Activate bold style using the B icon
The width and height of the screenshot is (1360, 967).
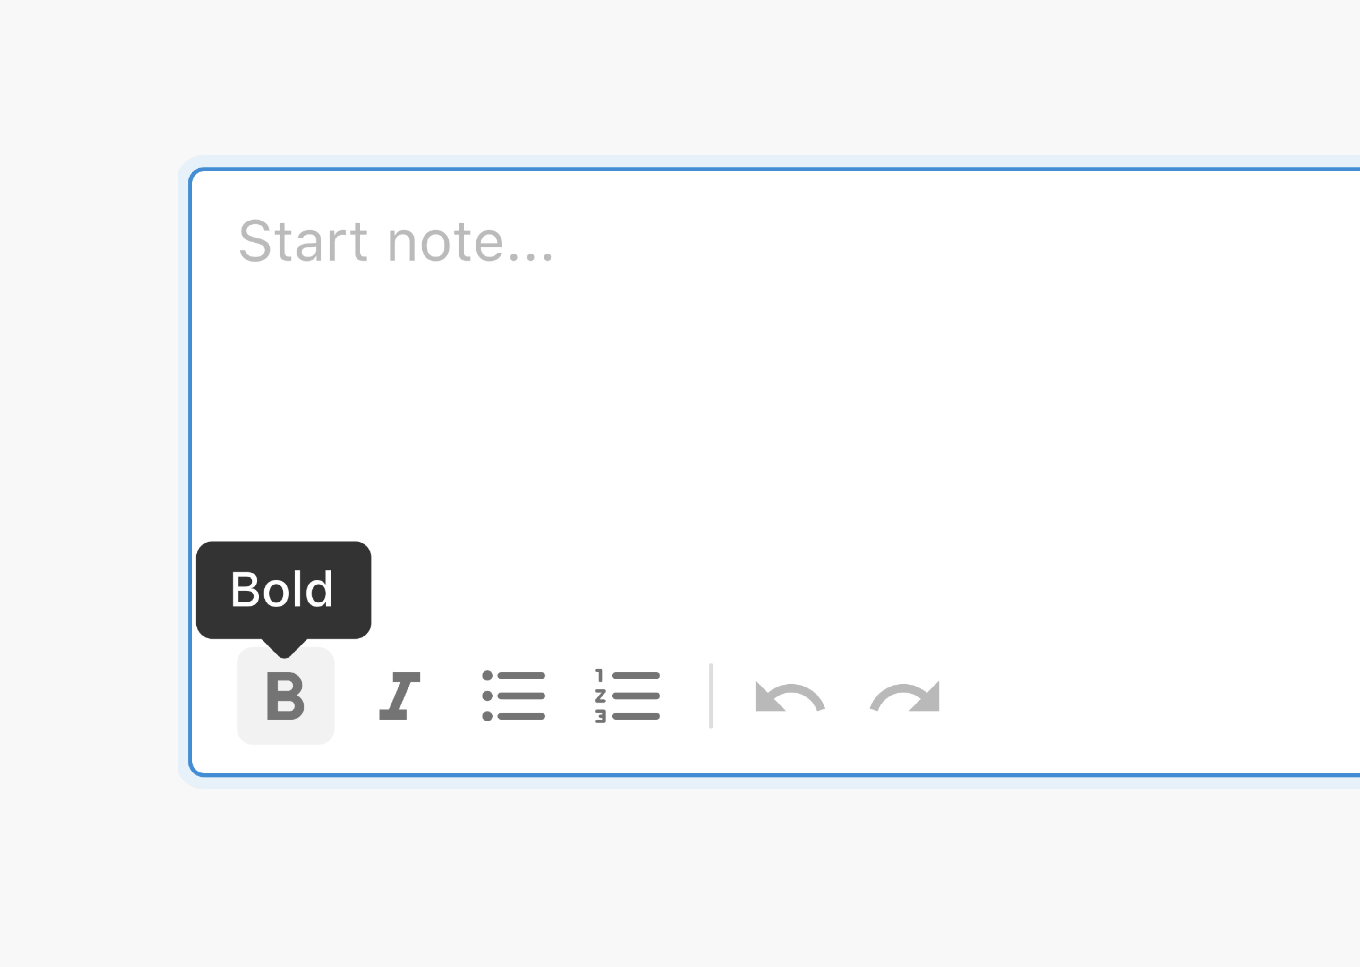pos(285,696)
